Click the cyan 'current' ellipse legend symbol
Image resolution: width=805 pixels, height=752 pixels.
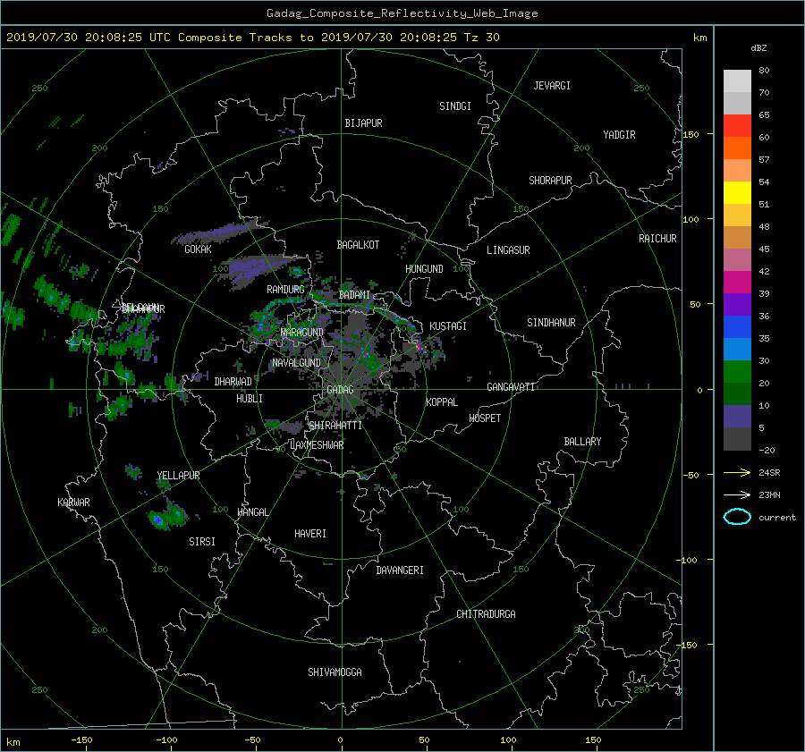click(x=737, y=517)
